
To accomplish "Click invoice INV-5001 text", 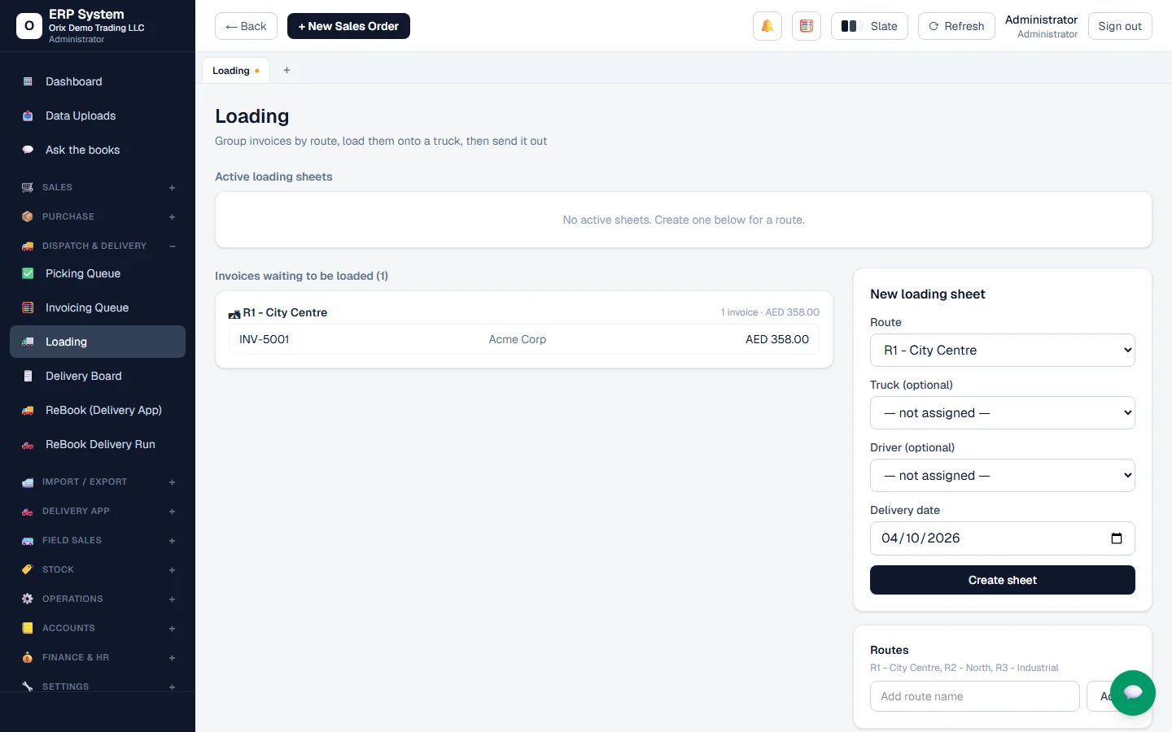I will coord(265,339).
